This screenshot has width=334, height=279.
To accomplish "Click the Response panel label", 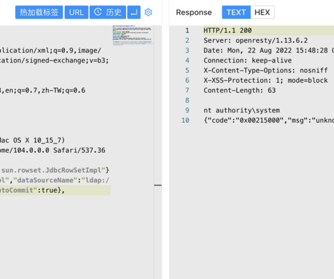I will tap(194, 13).
